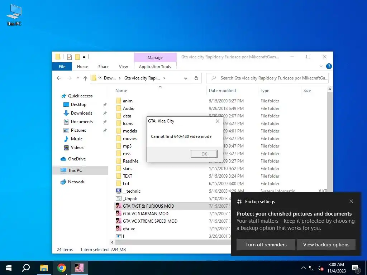
Task: Click Turn off reminders in notification
Action: pyautogui.click(x=266, y=245)
